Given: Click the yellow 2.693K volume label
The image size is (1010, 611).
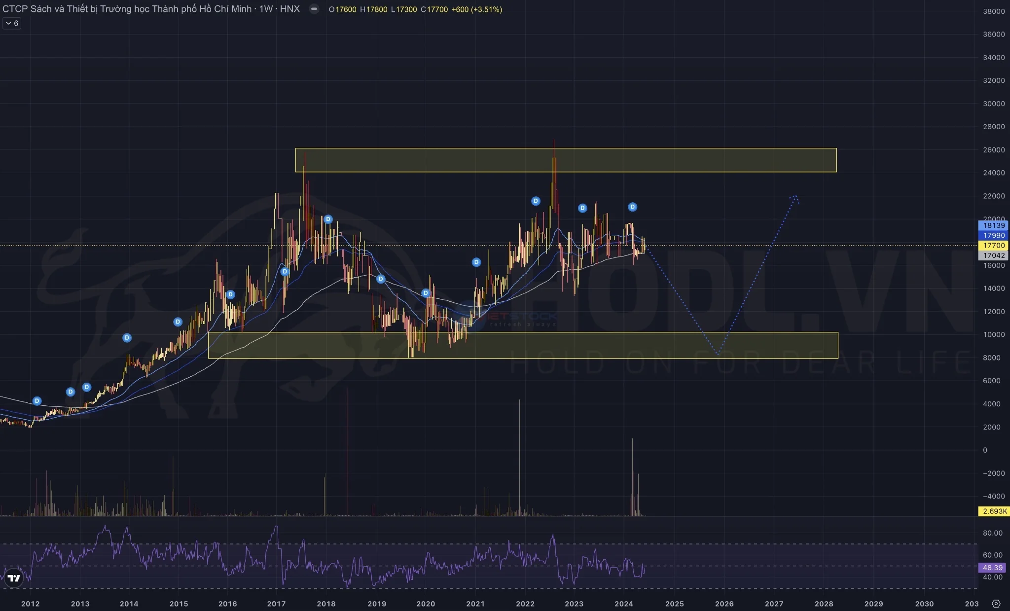Looking at the screenshot, I should 994,511.
